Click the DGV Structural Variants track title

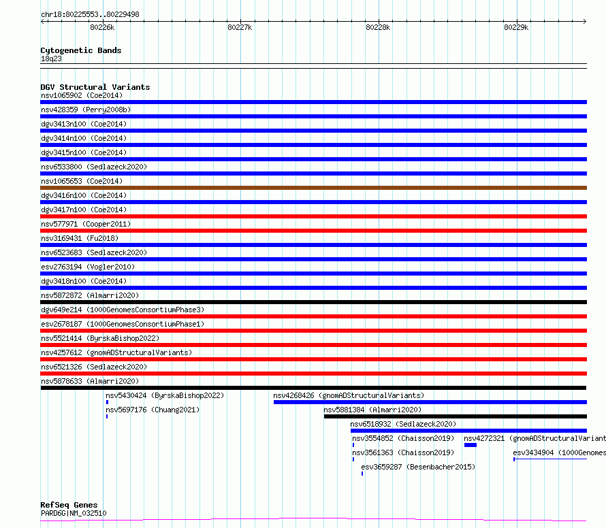95,87
